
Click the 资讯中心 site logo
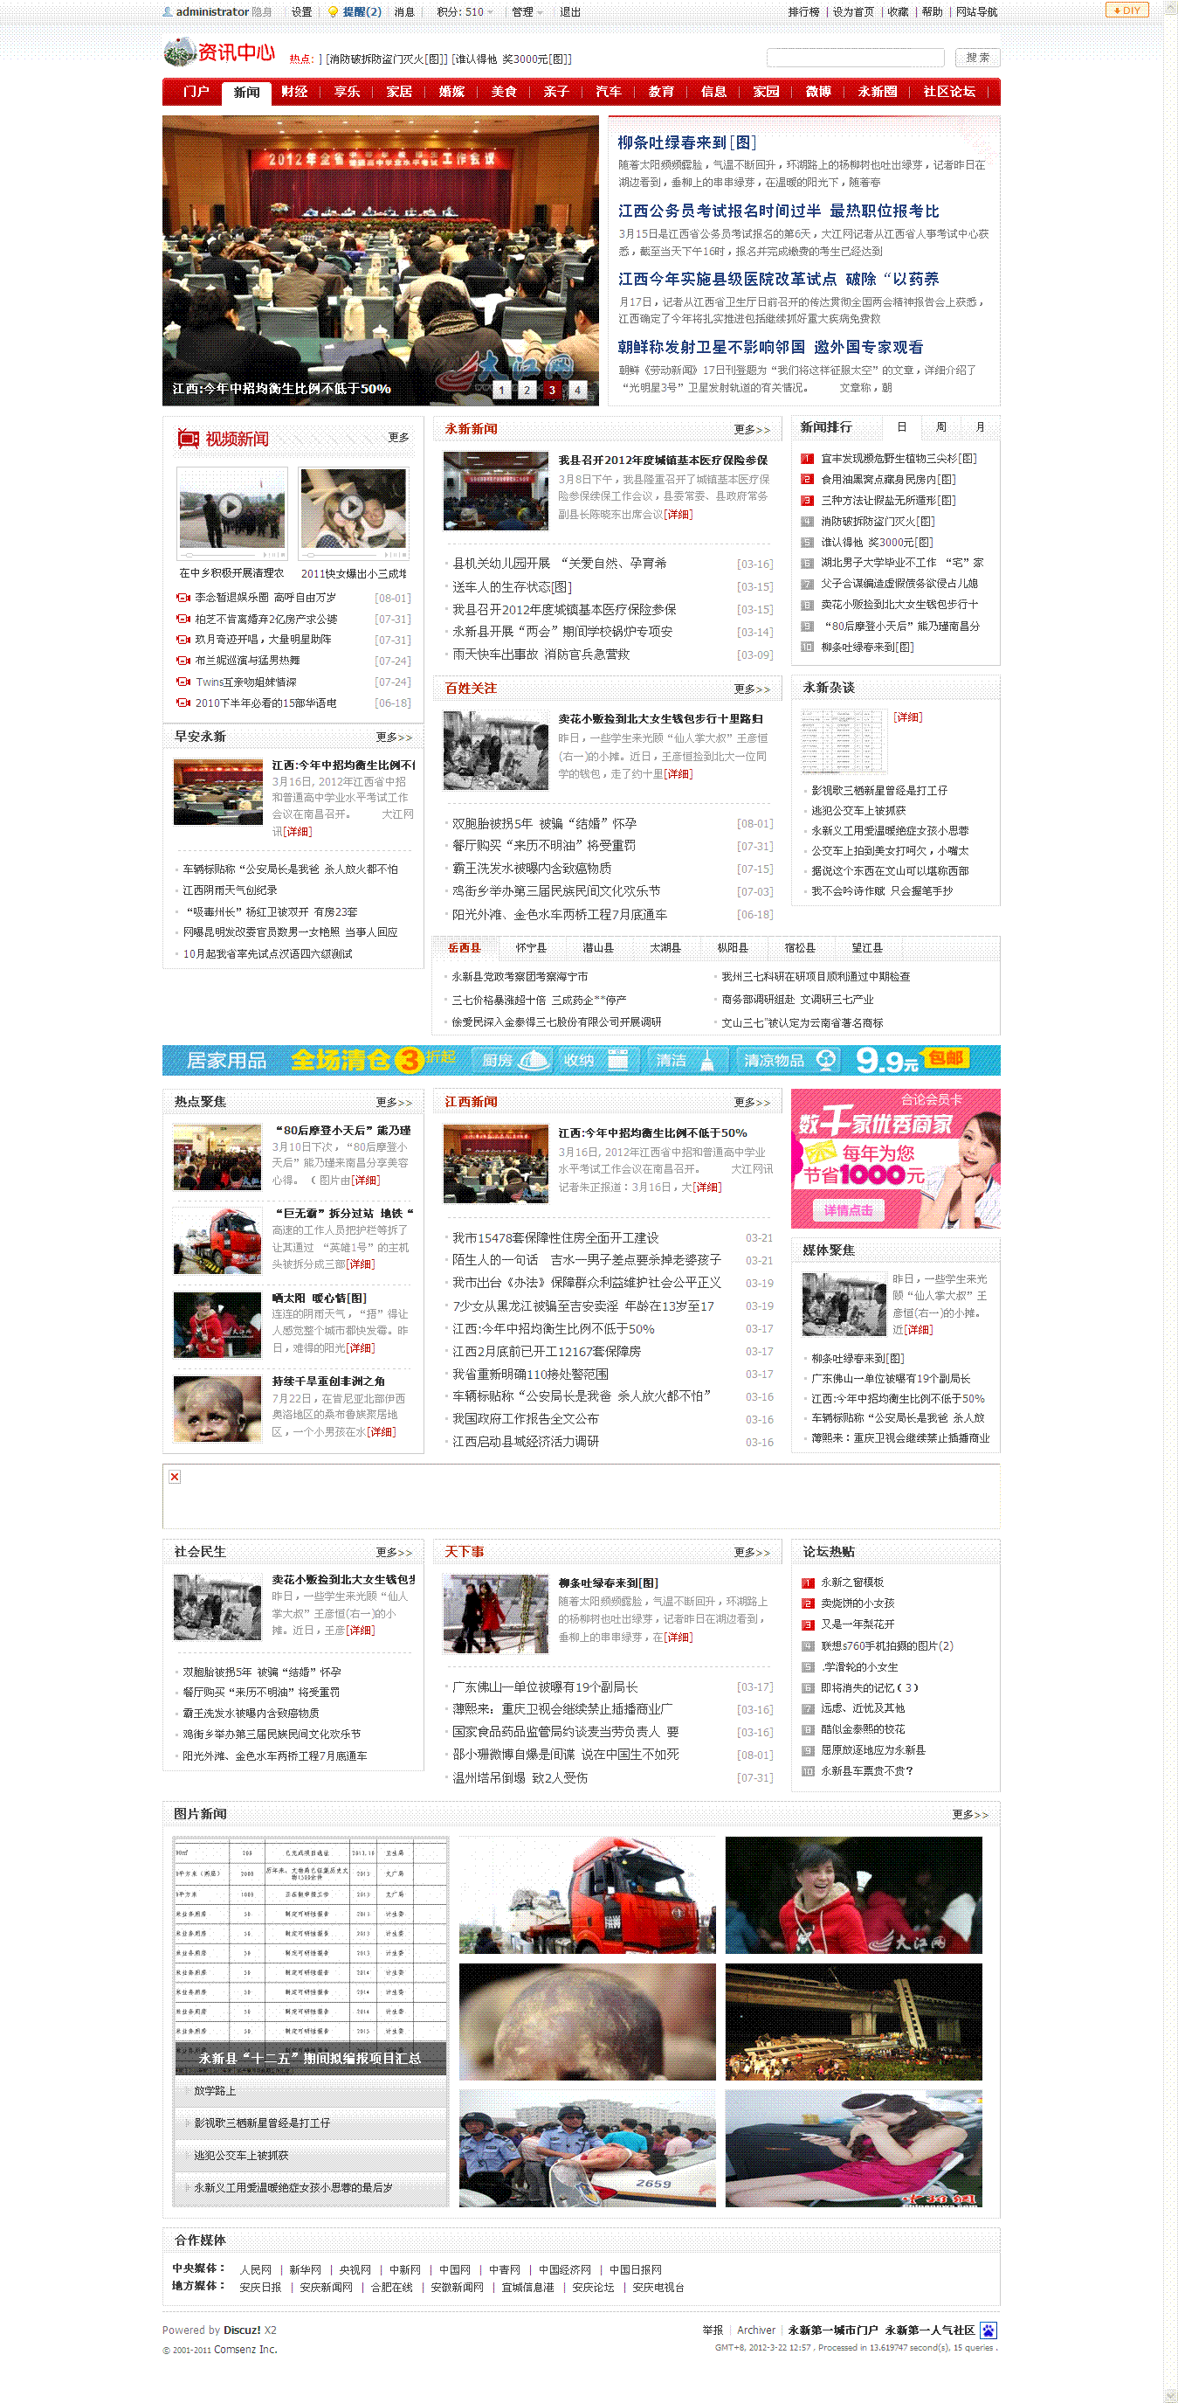point(220,52)
